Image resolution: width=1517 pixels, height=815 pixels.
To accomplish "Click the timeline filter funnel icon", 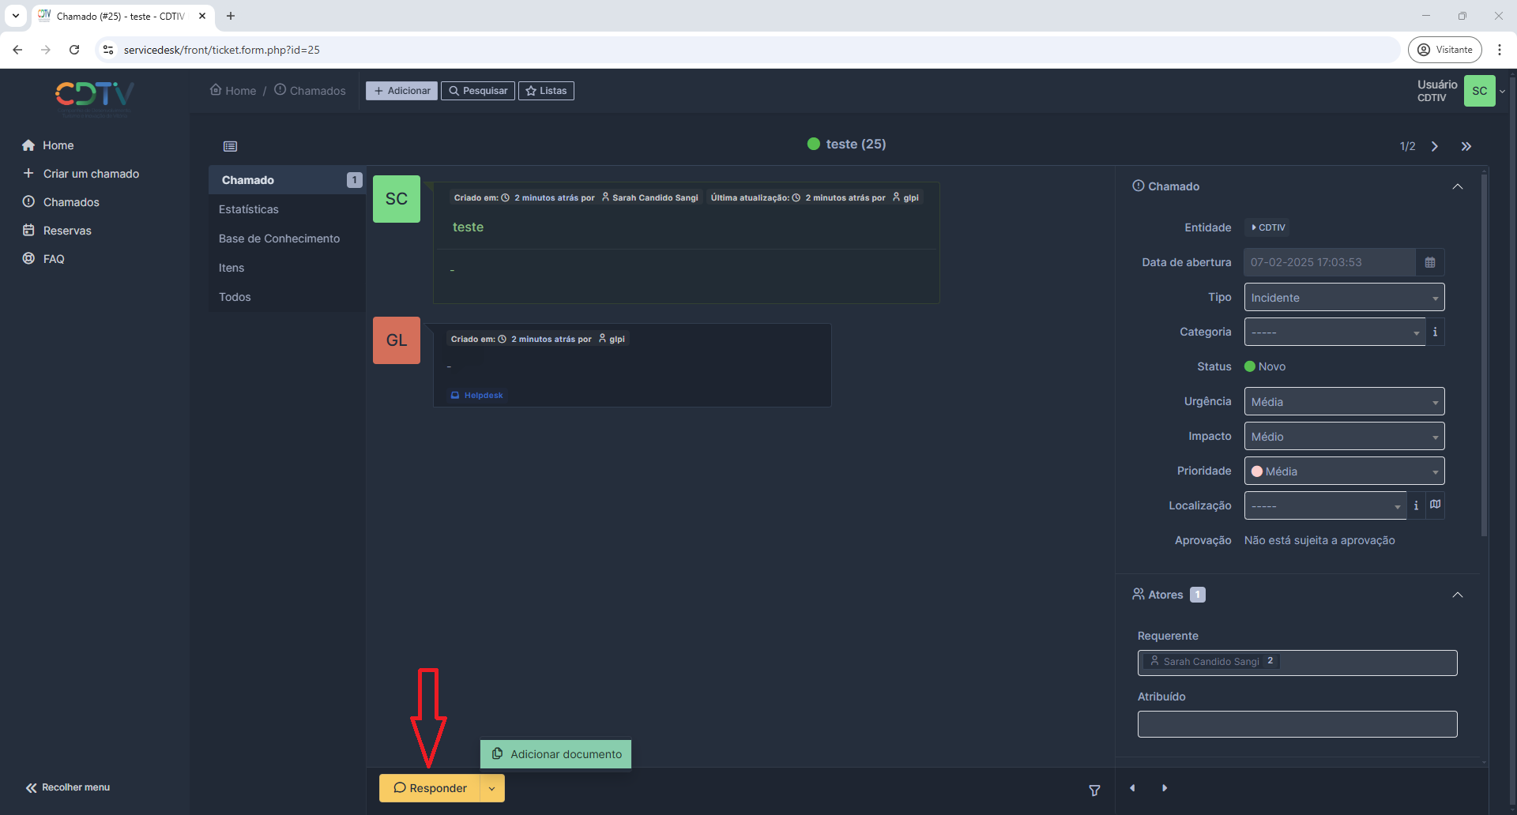I will tap(1094, 791).
